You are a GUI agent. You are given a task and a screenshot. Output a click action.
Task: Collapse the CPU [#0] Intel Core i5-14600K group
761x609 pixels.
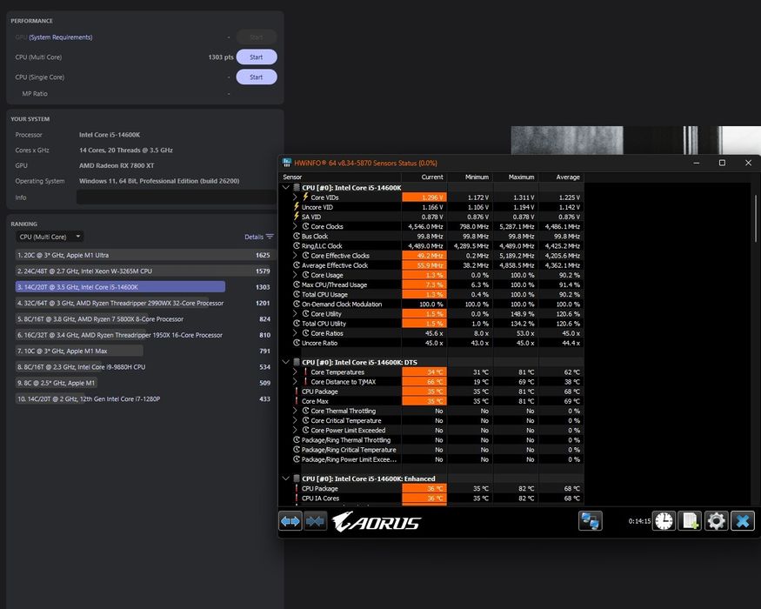286,187
